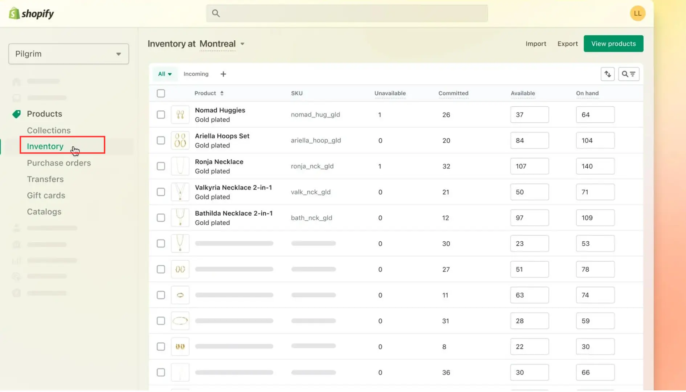Edit Nomad Huggies On hand field 64
686x392 pixels.
[595, 115]
